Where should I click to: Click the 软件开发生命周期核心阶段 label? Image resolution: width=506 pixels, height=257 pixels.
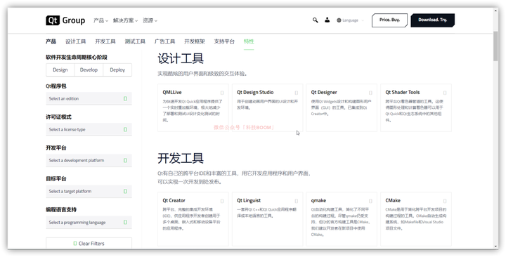(x=77, y=57)
